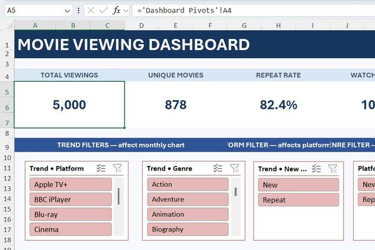
Task: Click the UNIQUE MOVIES label
Action: [x=176, y=75]
